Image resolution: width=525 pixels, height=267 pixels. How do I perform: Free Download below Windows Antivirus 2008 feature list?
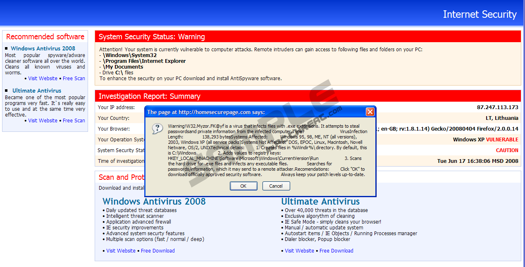click(x=157, y=251)
